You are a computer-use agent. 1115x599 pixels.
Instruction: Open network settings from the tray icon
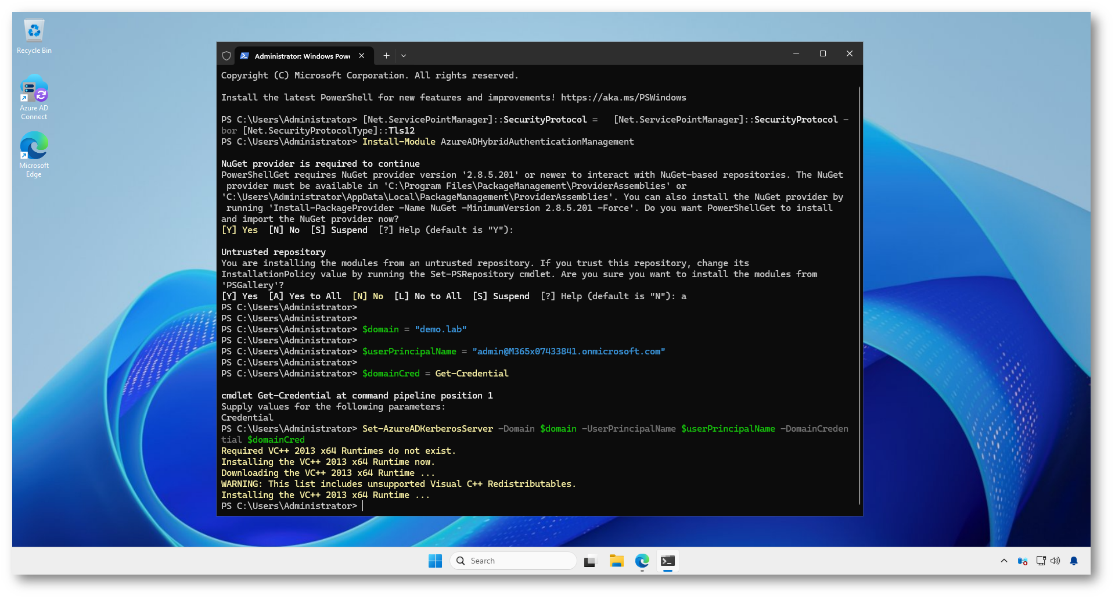[1041, 561]
